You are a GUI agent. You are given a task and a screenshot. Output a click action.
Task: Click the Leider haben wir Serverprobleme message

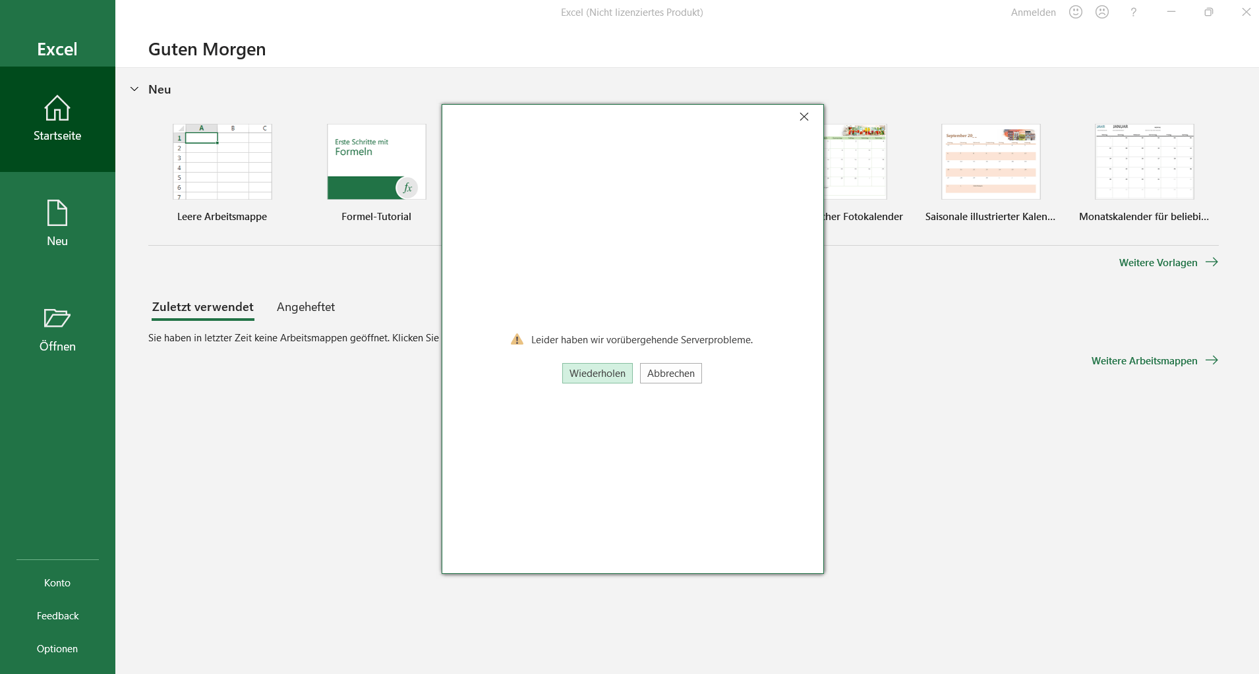[642, 340]
